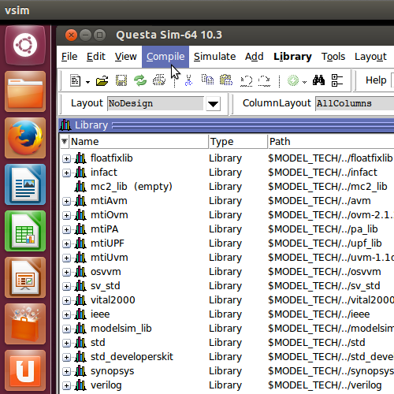Image resolution: width=394 pixels, height=394 pixels.
Task: Open the Simulate menu
Action: coord(214,57)
